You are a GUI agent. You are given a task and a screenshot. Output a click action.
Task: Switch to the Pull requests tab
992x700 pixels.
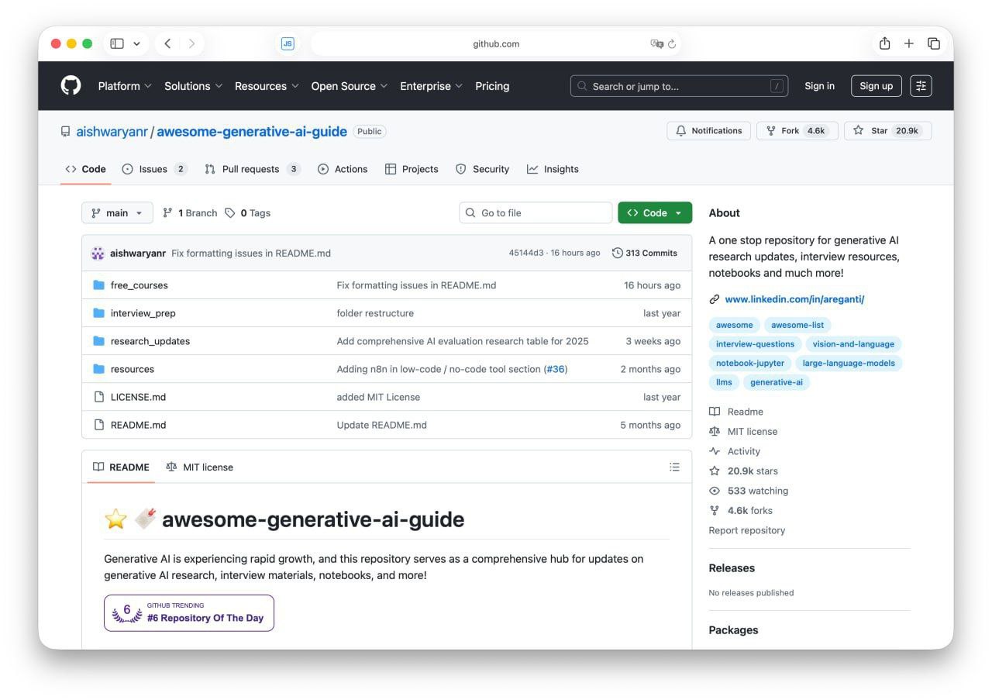coord(250,169)
